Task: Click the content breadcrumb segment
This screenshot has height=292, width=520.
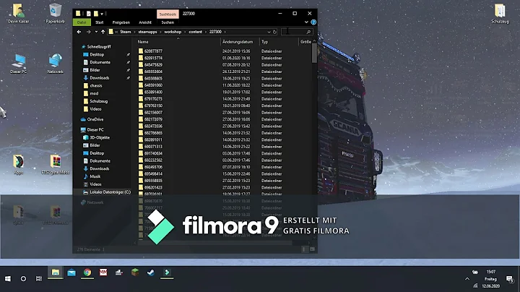Action: point(195,32)
